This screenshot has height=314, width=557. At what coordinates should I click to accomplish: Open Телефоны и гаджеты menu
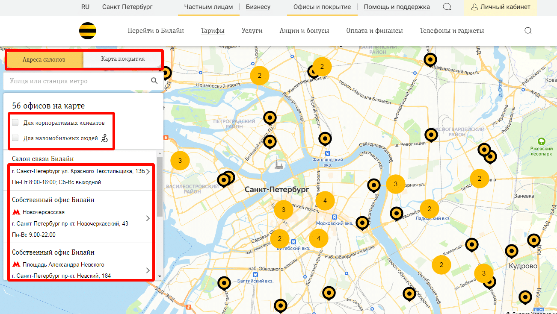[452, 31]
